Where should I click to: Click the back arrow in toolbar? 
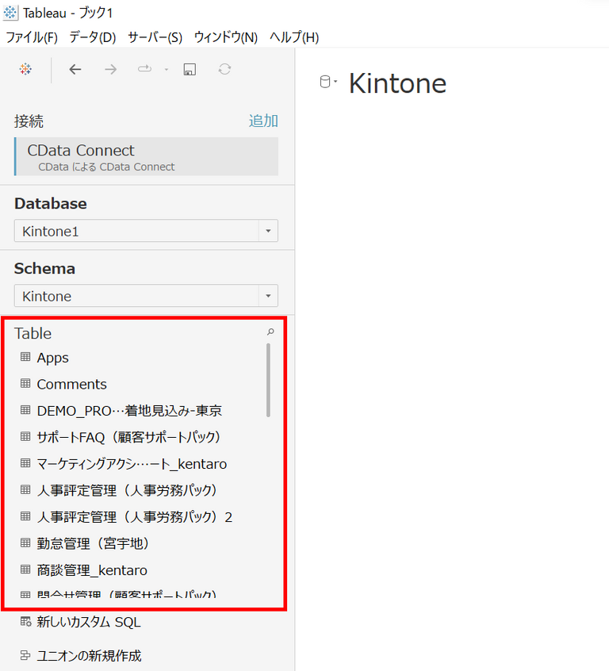pyautogui.click(x=75, y=69)
